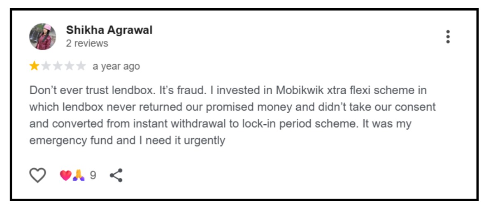Click the red heart reaction emoji
Screen dimensions: 486x207
point(65,176)
